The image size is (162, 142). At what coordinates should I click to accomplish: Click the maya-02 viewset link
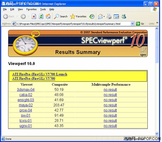coord(26,105)
